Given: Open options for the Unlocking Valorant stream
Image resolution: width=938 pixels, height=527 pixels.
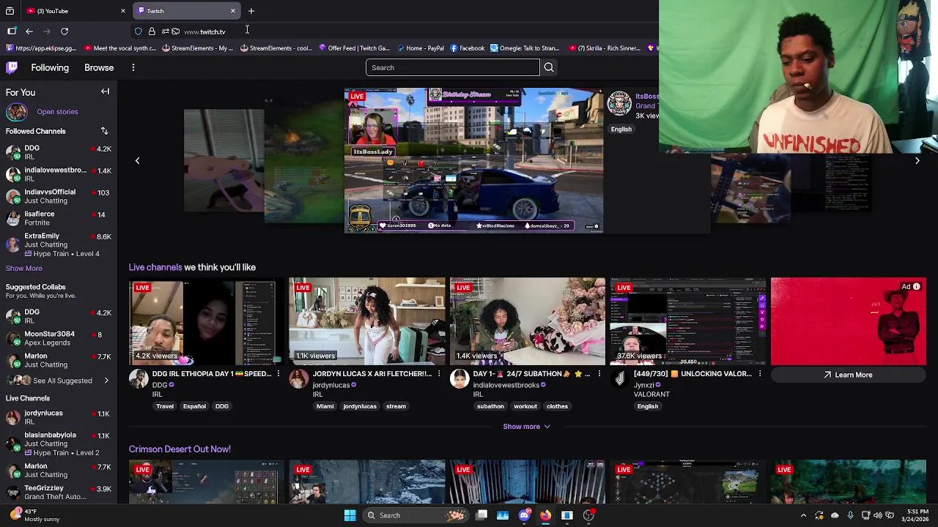Looking at the screenshot, I should (x=760, y=374).
